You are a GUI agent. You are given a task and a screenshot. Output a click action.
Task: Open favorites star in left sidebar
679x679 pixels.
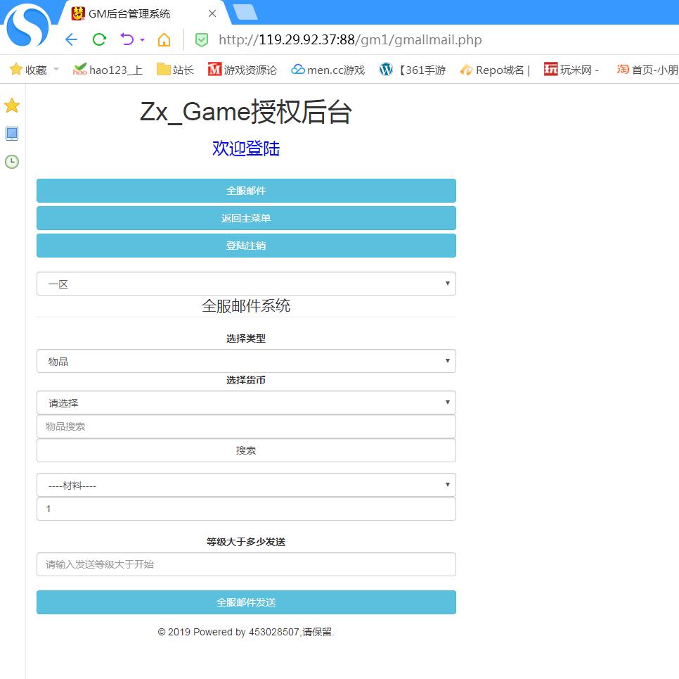tap(12, 106)
